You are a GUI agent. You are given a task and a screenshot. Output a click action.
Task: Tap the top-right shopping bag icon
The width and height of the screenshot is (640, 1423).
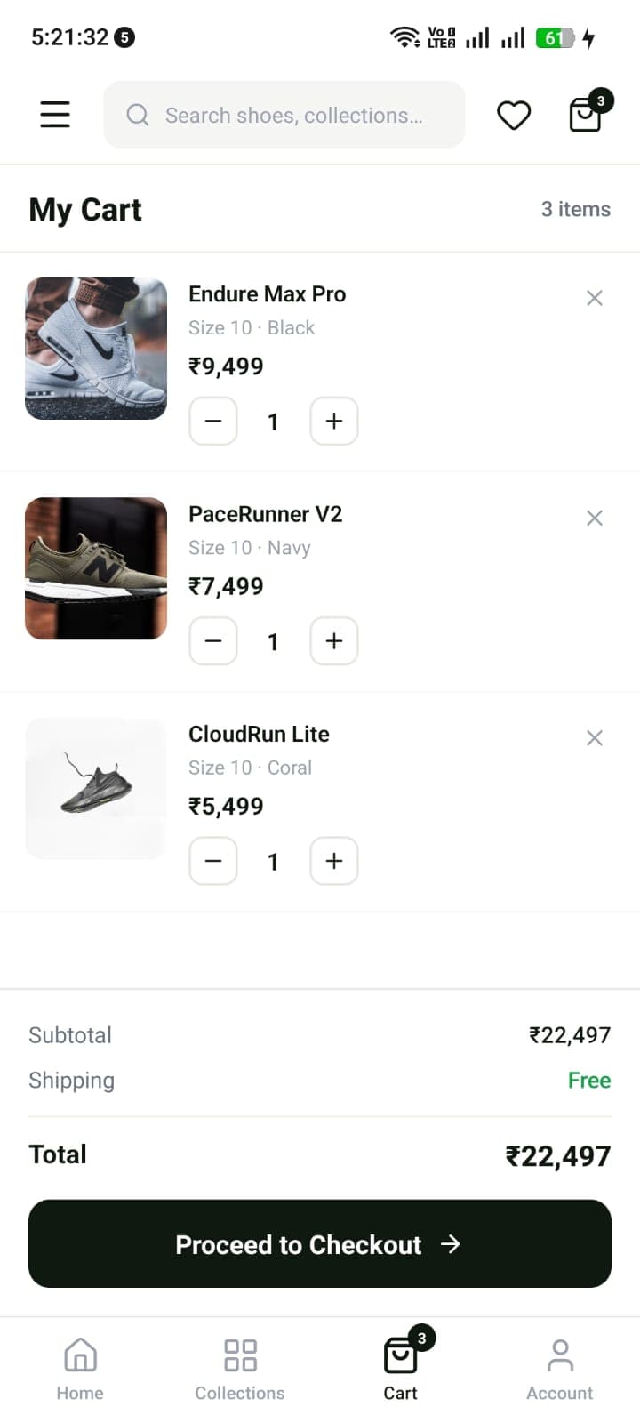point(586,115)
